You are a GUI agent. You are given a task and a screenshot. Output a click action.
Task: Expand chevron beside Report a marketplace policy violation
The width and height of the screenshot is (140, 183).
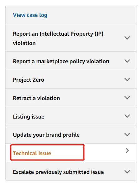(127, 61)
